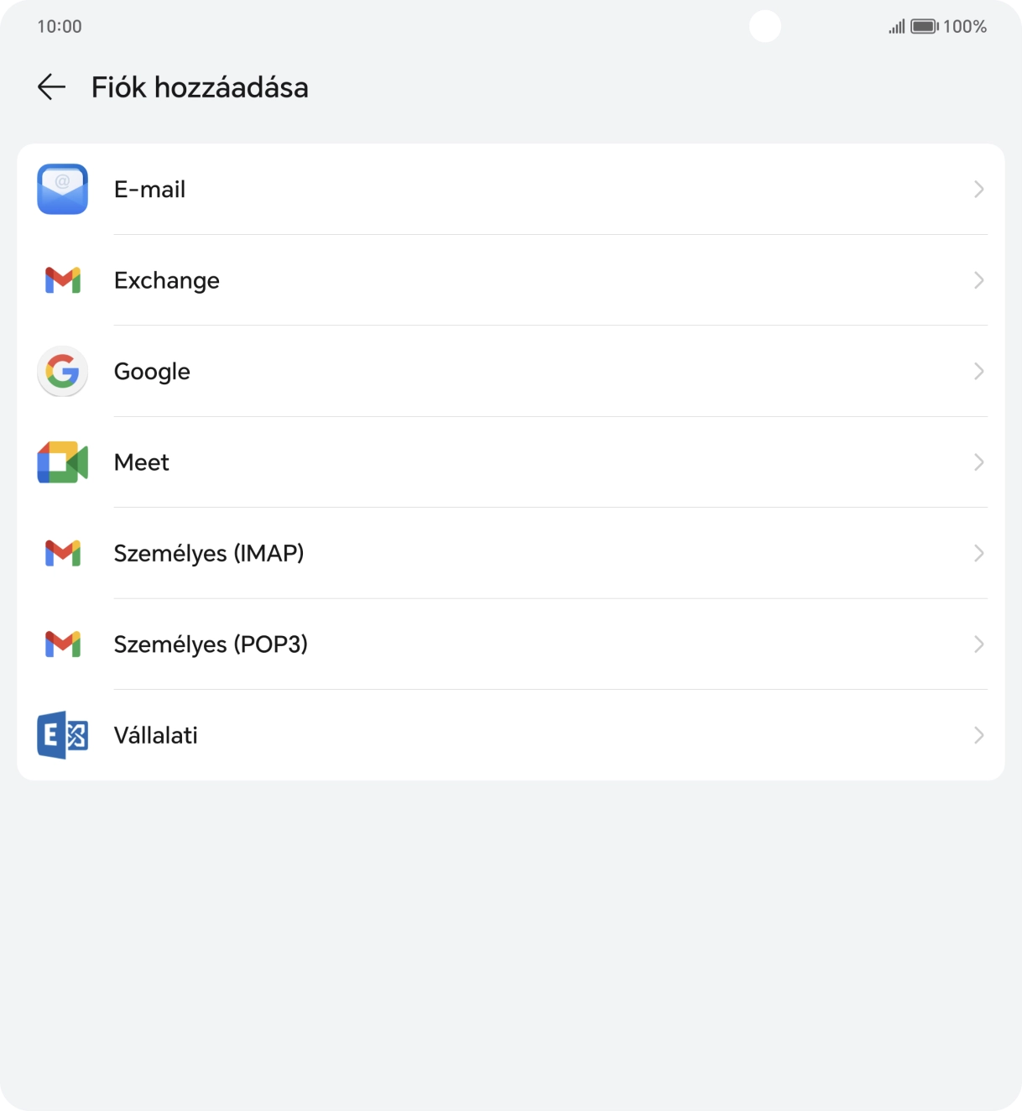Tap the Microsoft Exchange icon next to Vállalati

(x=62, y=735)
